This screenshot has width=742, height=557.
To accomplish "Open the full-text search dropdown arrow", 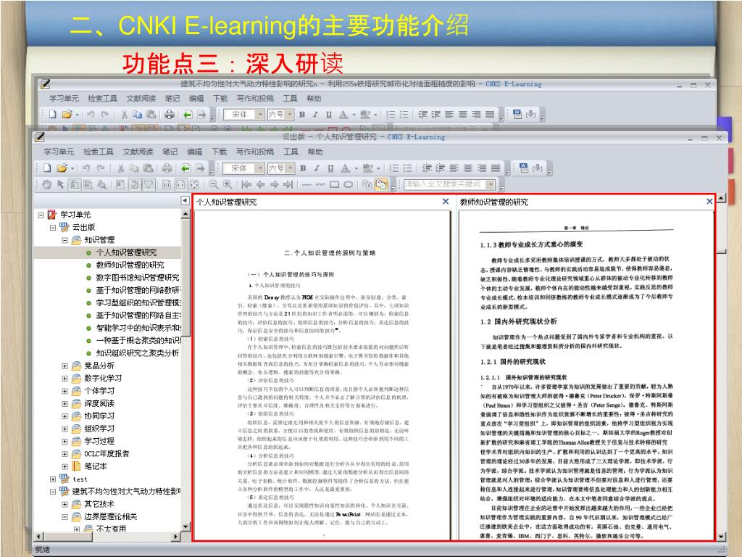I will coord(491,184).
